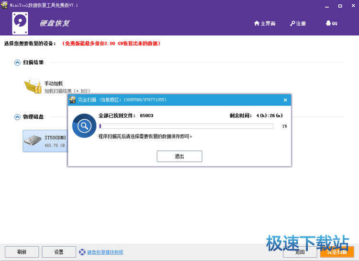Image resolution: width=359 pixels, height=261 pixels.
Task: Close the 完全扫描 dialog
Action: click(285, 100)
